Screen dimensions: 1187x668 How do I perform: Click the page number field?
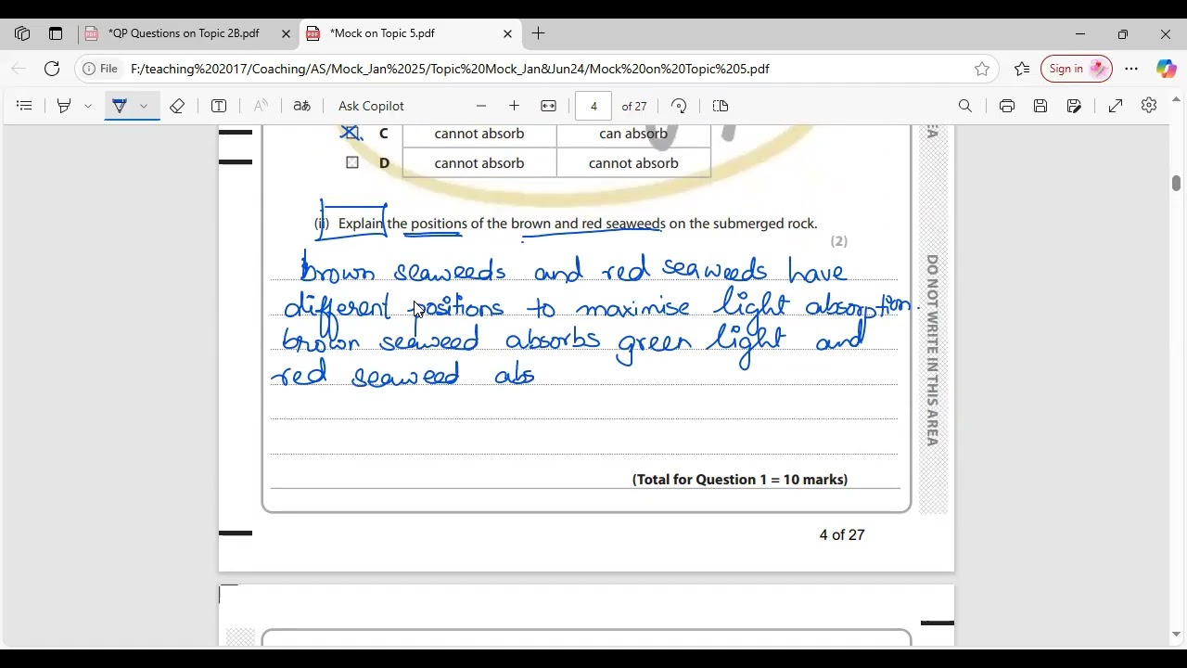point(593,106)
